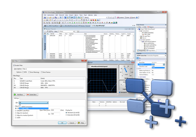196x137 pixels.
Task: Click the green plus Add Item button
Action: coord(20,94)
